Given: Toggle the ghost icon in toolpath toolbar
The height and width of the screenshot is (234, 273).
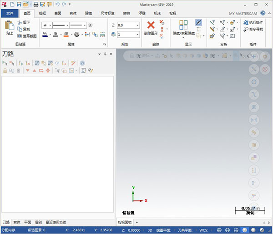Looking at the screenshot, I should (x=19, y=71).
